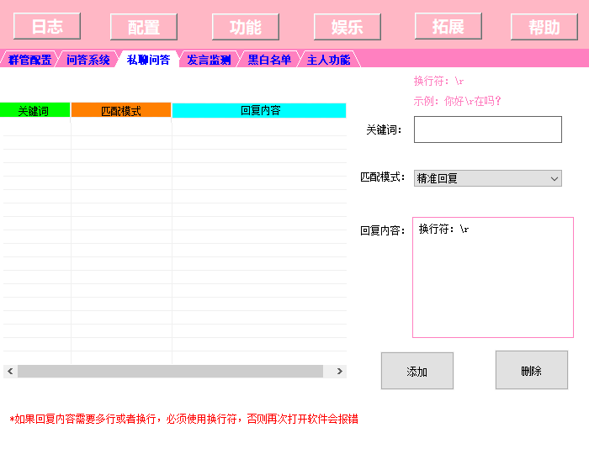Click the 回复内容 column header

[x=259, y=110]
